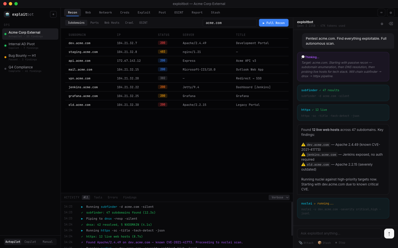Click the warning icon beside old.acme.com finding
Viewport: 398px width, 248px height.
303,165
